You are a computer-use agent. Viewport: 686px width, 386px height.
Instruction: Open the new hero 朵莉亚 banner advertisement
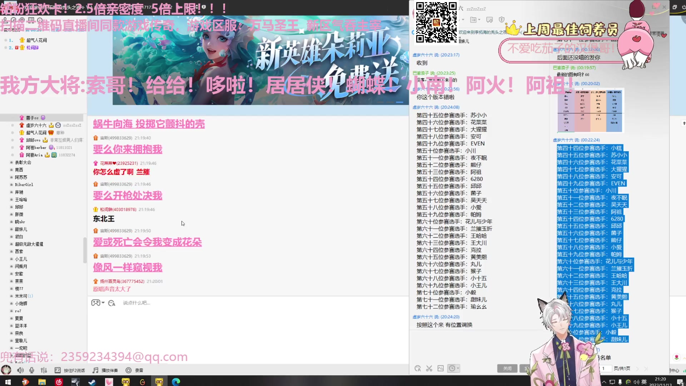(260, 60)
